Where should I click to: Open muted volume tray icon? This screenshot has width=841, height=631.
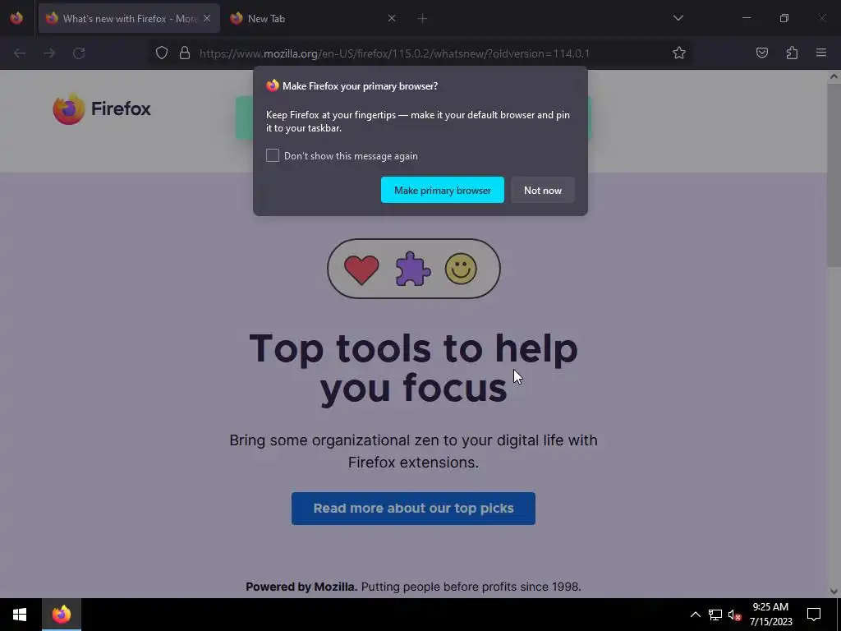coord(735,615)
